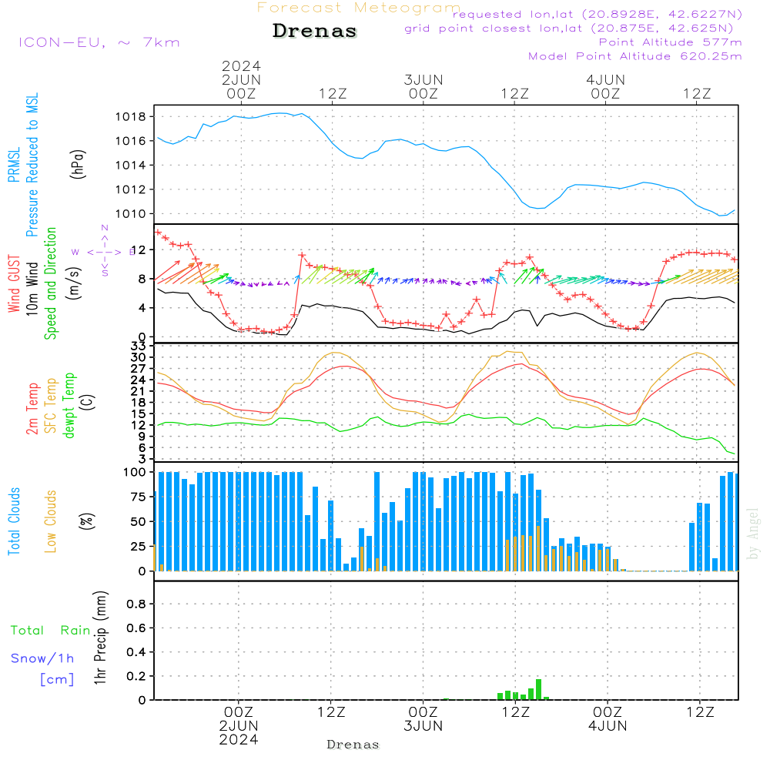Select the bold 'Drenas' title at top
Screen dimensions: 770x770
(x=315, y=31)
